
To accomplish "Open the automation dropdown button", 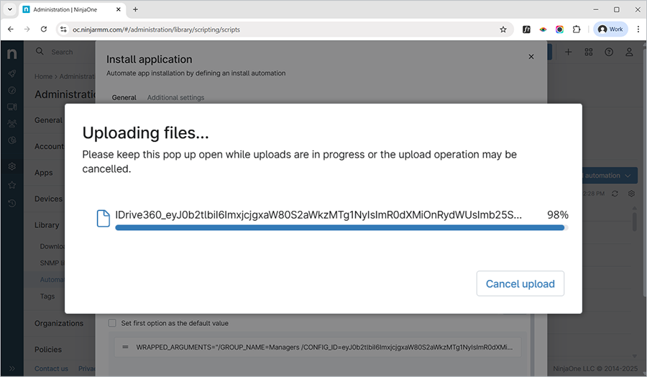I will (x=610, y=176).
